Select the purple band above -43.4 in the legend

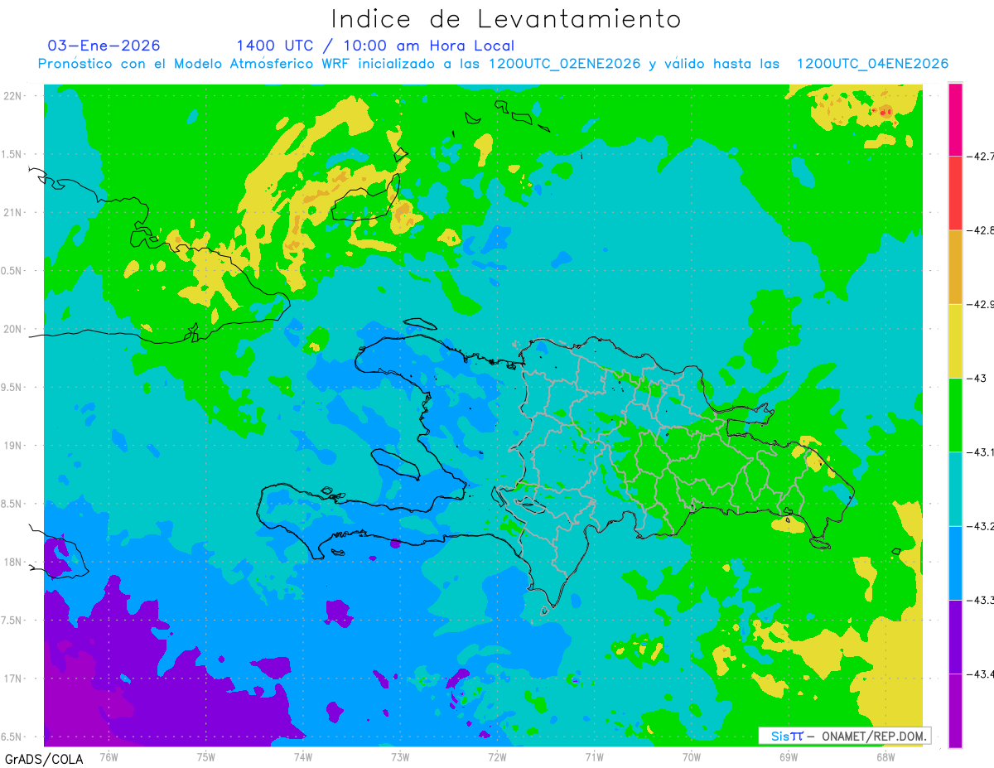(x=955, y=636)
